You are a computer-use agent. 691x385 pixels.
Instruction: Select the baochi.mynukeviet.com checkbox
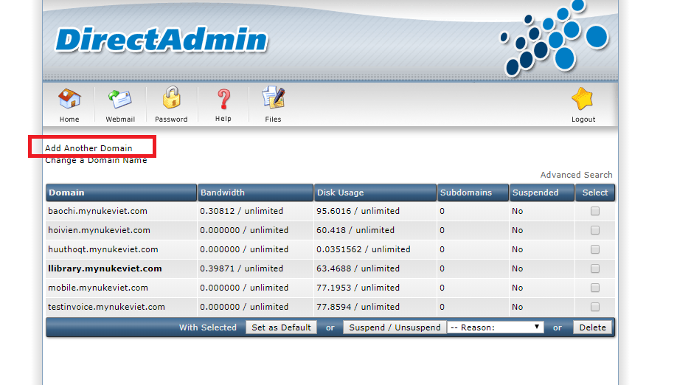click(595, 211)
